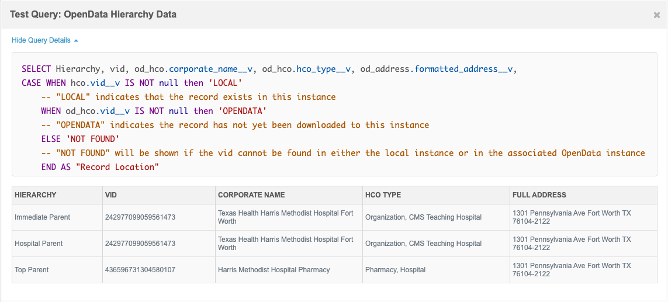668x302 pixels.
Task: Select the CORPORATE NAME column header
Action: pyautogui.click(x=251, y=195)
